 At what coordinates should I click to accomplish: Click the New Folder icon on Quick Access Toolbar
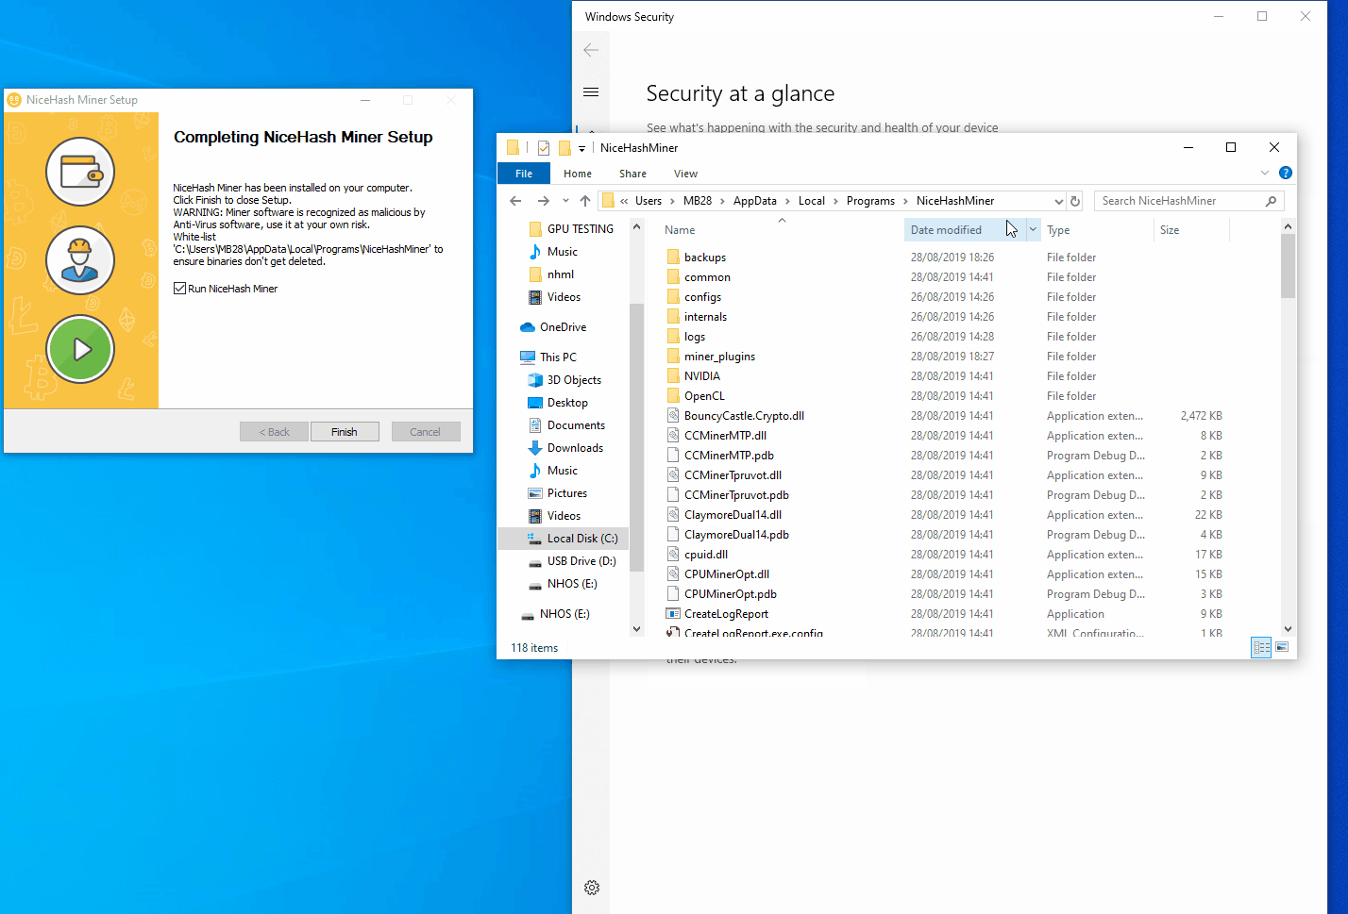click(x=564, y=147)
